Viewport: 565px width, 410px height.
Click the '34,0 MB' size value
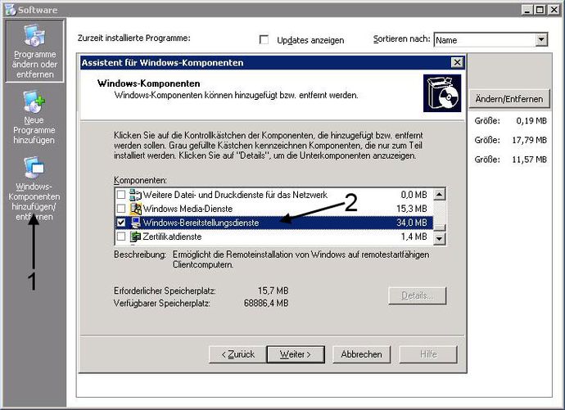(412, 223)
